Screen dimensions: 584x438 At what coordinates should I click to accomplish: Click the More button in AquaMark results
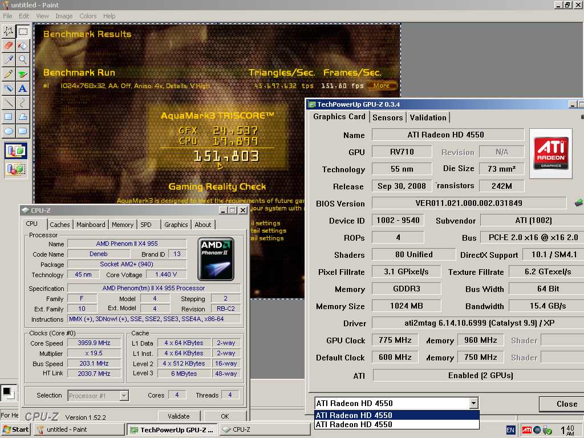pyautogui.click(x=382, y=86)
